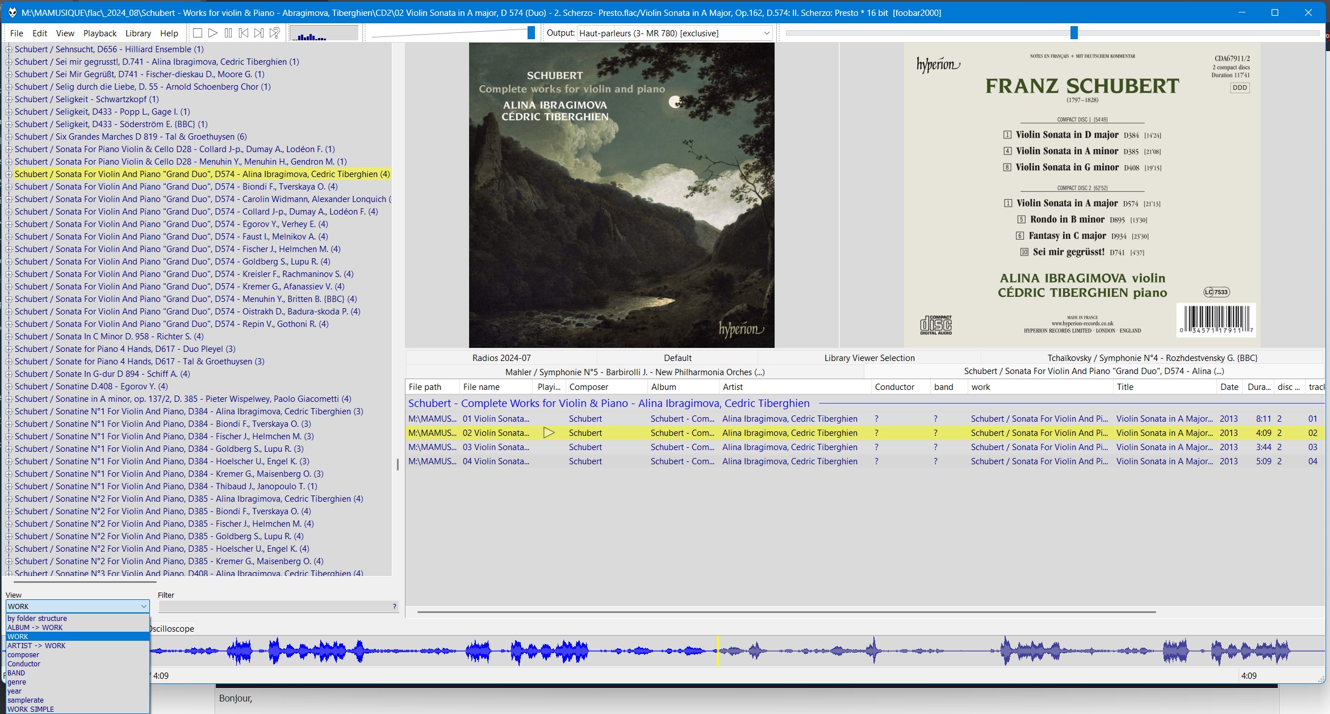Click the random playback icon
Screen dimensions: 1330x714
coord(275,33)
